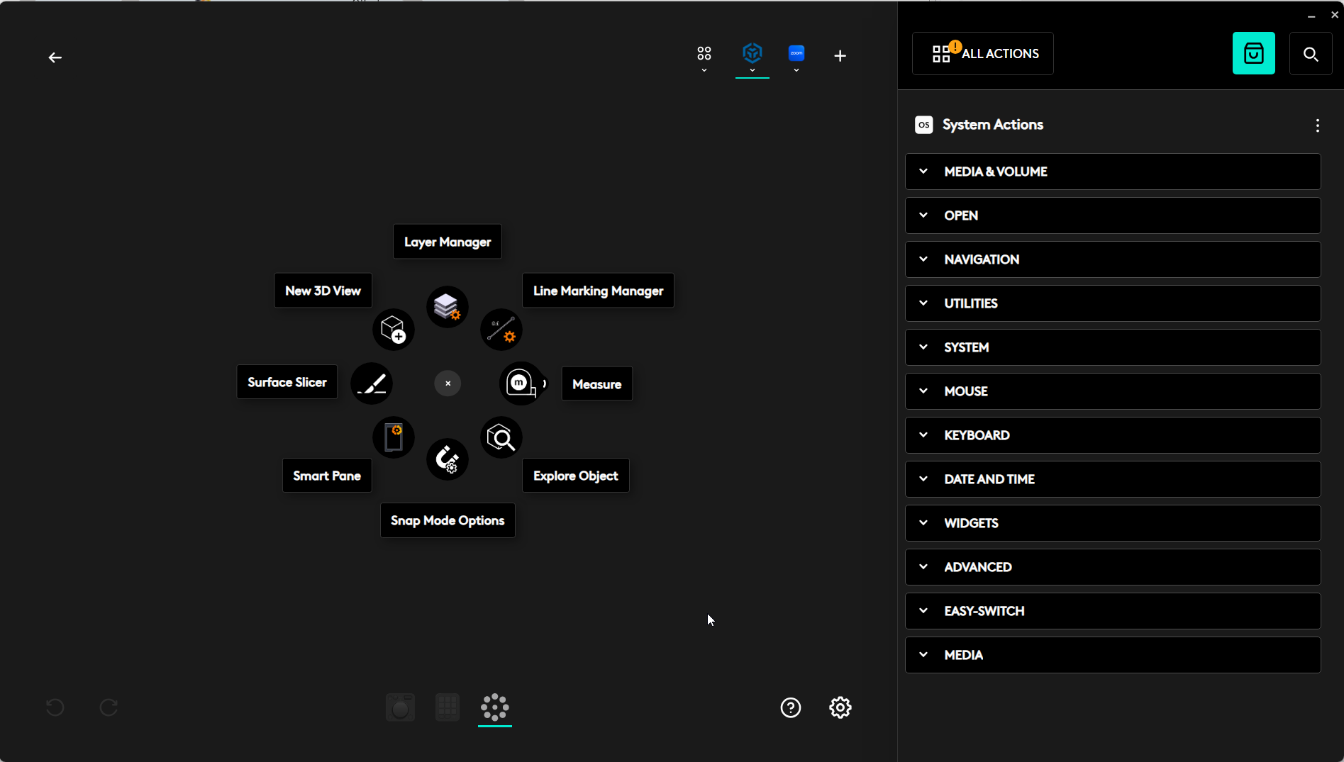
Task: Select the Surface Slicer icon
Action: click(x=372, y=383)
